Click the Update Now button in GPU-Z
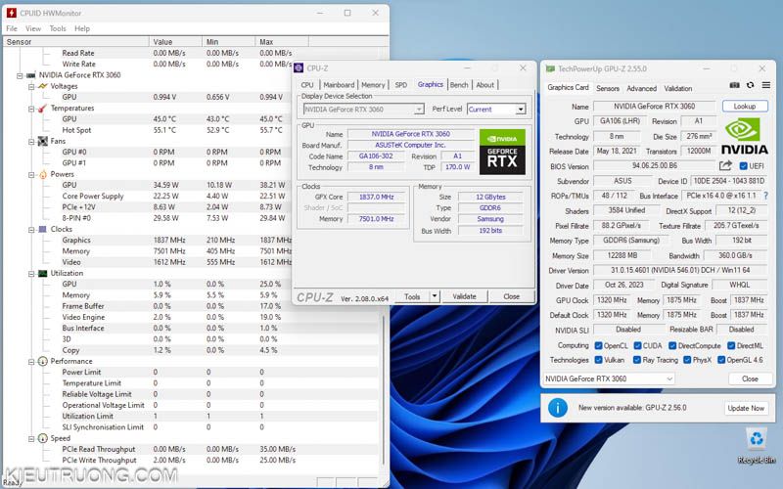 pyautogui.click(x=746, y=408)
